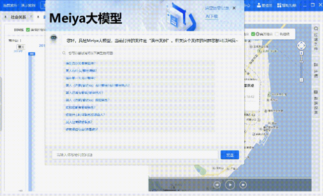This screenshot has height=196, width=323.
Task: Click the map zoom slider handle
Action: click(x=301, y=62)
